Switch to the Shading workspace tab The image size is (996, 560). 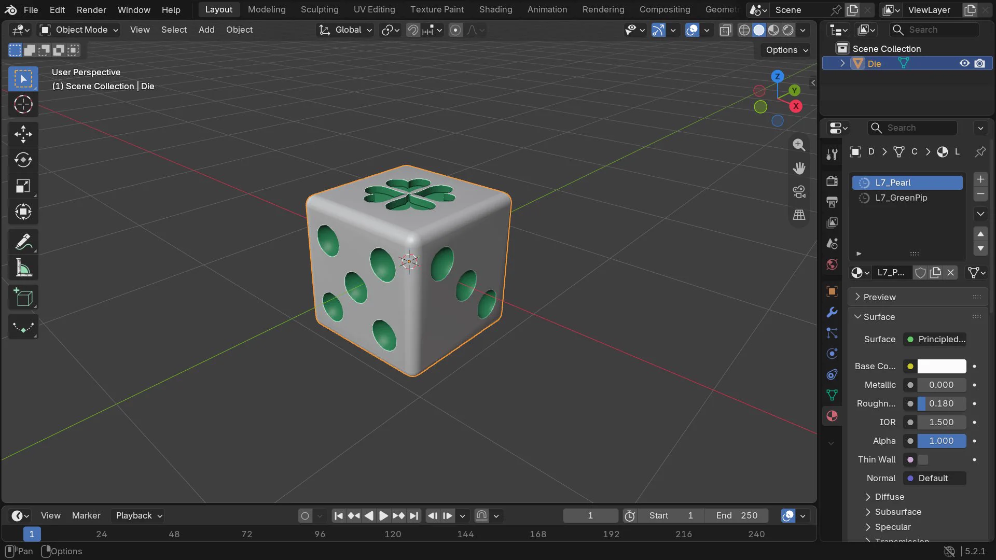tap(495, 9)
